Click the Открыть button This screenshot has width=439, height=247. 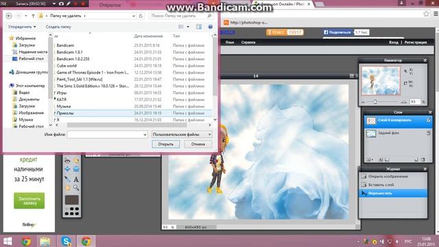tap(166, 144)
